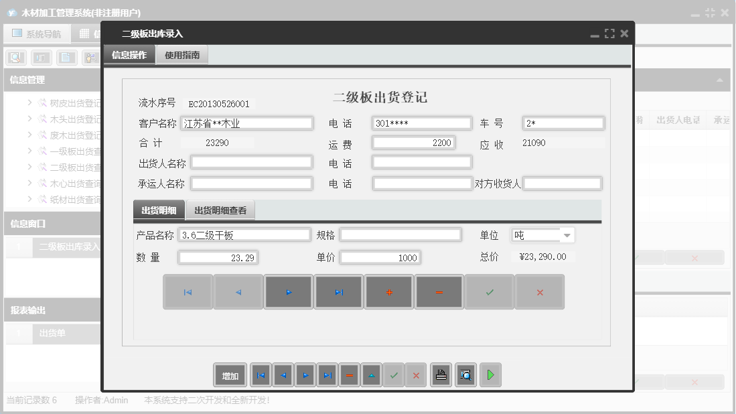Open print preview from bottom toolbar
This screenshot has height=414, width=736.
click(466, 374)
